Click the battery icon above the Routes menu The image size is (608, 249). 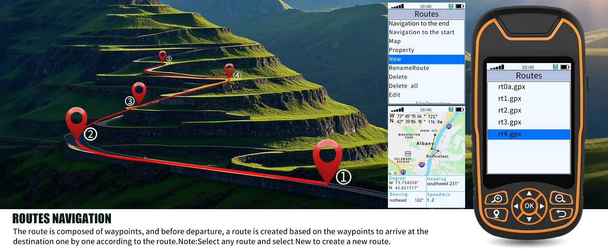point(459,6)
